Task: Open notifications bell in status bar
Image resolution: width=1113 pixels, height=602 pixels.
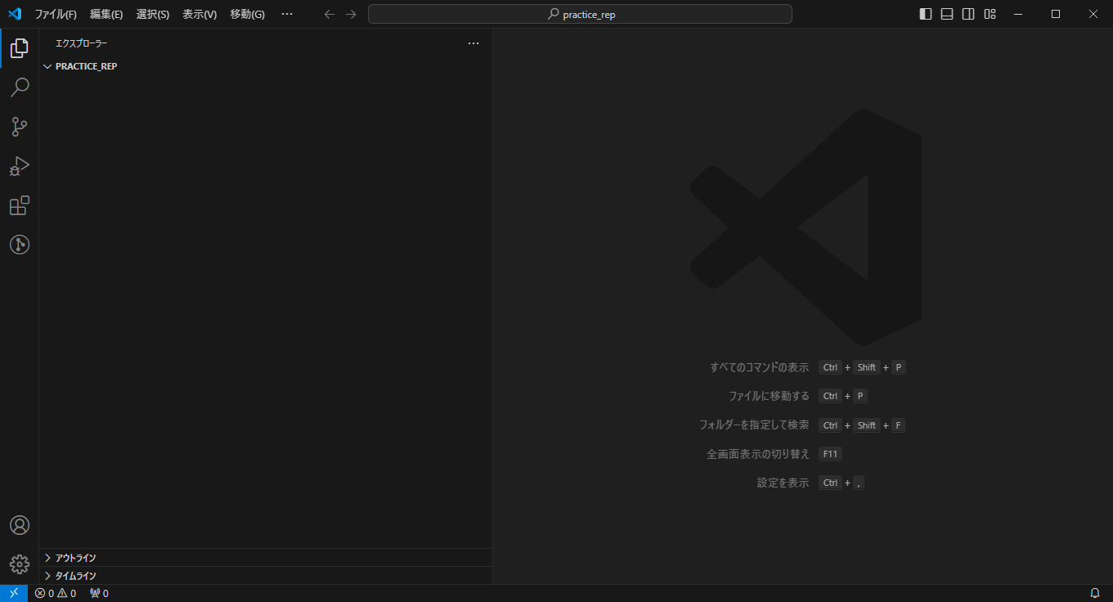Action: (1095, 593)
